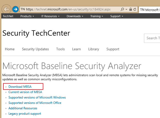The image size is (160, 118).
Task: Open the Legacy product support link
Action: tap(25, 114)
